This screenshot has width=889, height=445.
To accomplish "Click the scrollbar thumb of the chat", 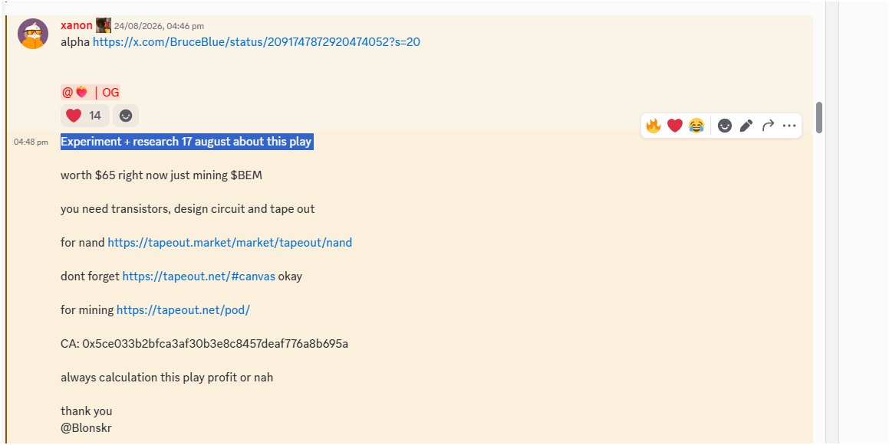I will (x=818, y=118).
